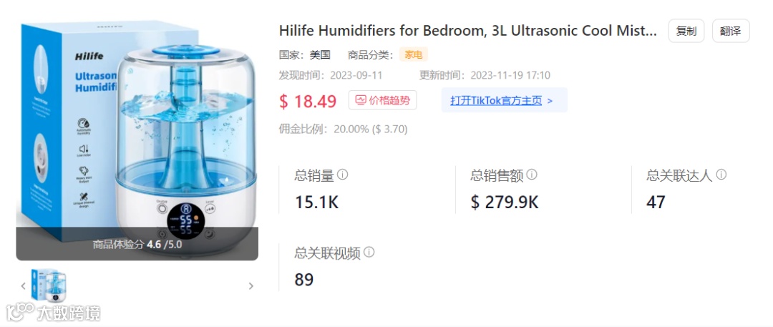This screenshot has height=327, width=773.
Task: Click the 15.1K total sales figure
Action: click(x=316, y=202)
